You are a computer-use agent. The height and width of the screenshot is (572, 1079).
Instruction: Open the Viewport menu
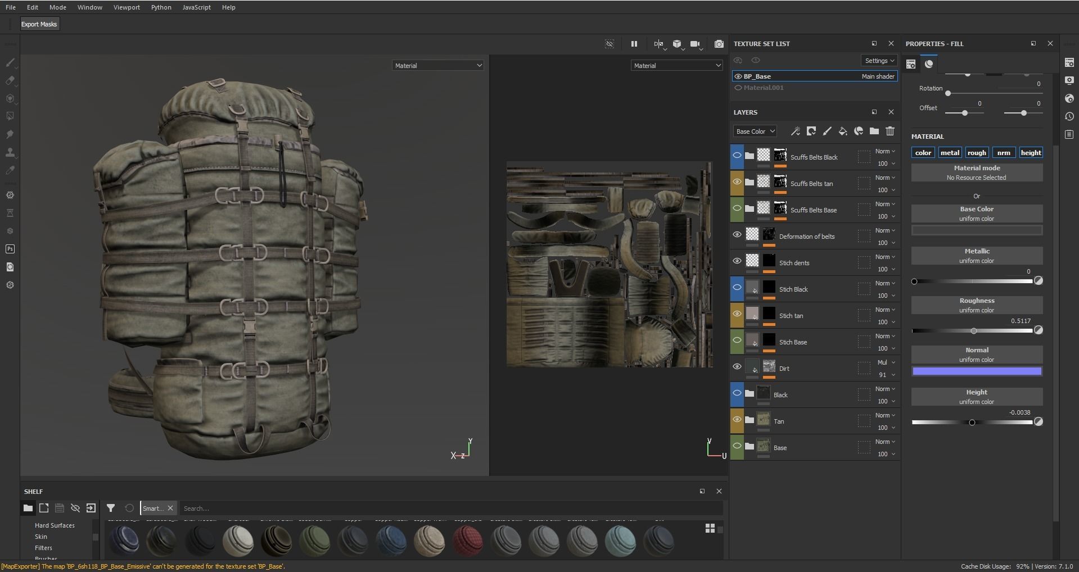127,7
